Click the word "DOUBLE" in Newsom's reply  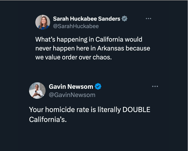pyautogui.click(x=136, y=110)
